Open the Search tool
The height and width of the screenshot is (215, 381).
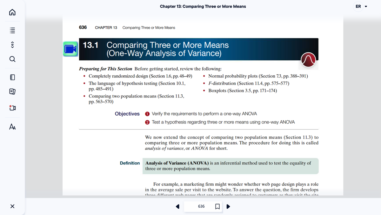click(x=12, y=59)
